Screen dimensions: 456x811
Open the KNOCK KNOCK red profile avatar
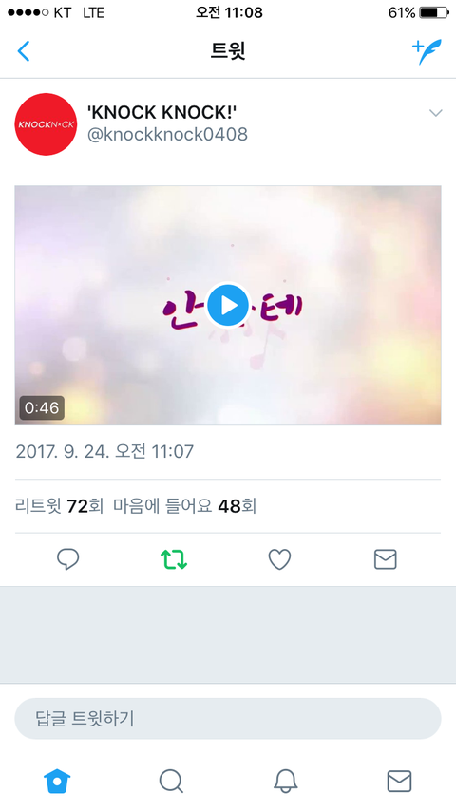[x=46, y=124]
